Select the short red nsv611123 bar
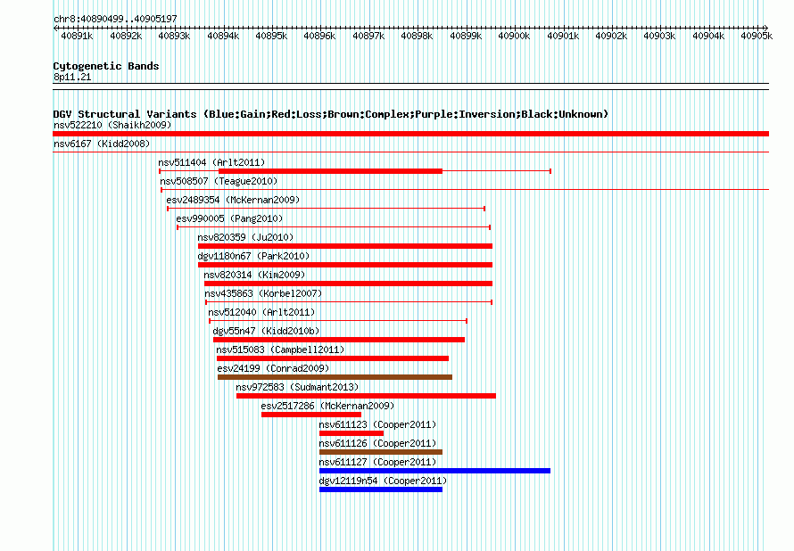The image size is (794, 551). coord(352,433)
